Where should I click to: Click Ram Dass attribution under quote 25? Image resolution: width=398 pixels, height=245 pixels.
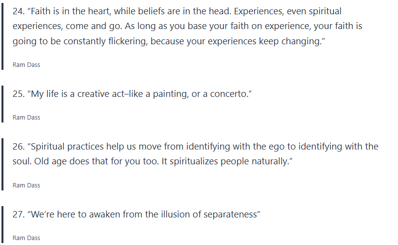click(26, 118)
